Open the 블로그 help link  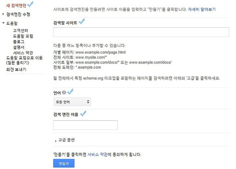pyautogui.click(x=19, y=42)
